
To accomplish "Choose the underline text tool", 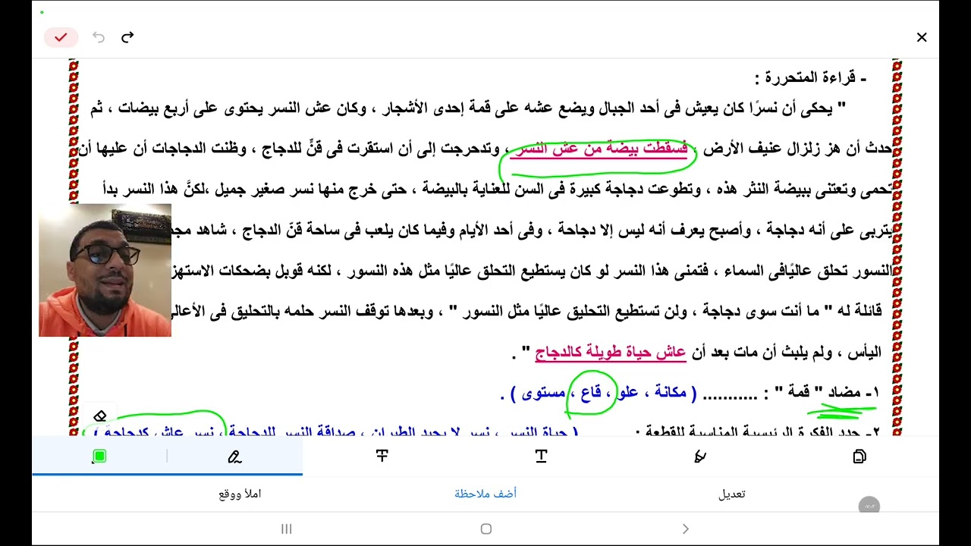I will coord(541,456).
